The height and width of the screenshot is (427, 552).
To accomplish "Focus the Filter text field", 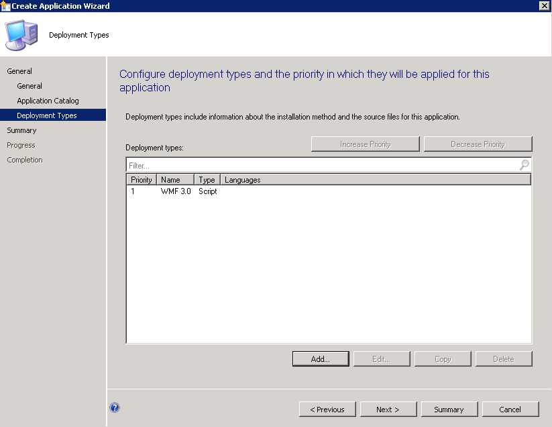I will pyautogui.click(x=322, y=165).
